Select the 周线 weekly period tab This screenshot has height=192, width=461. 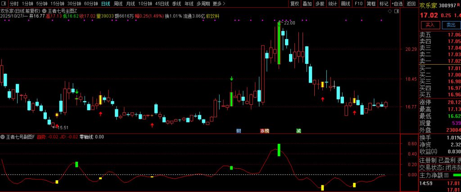(118, 4)
